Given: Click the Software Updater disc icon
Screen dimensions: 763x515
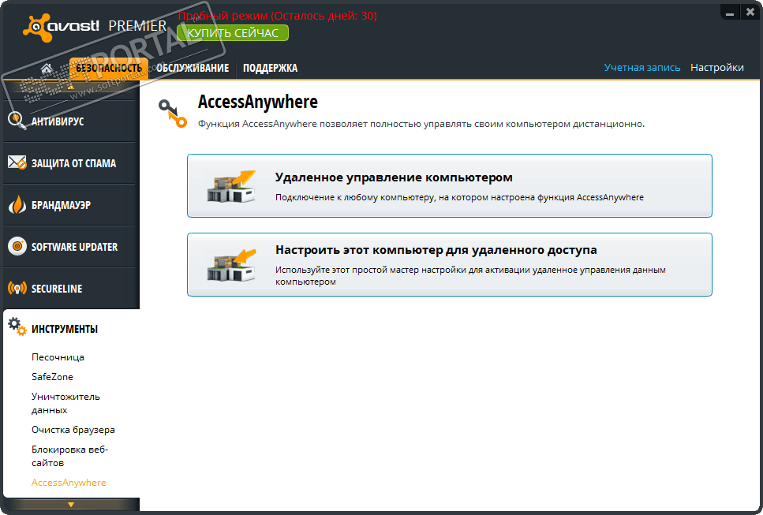Looking at the screenshot, I should click(17, 247).
